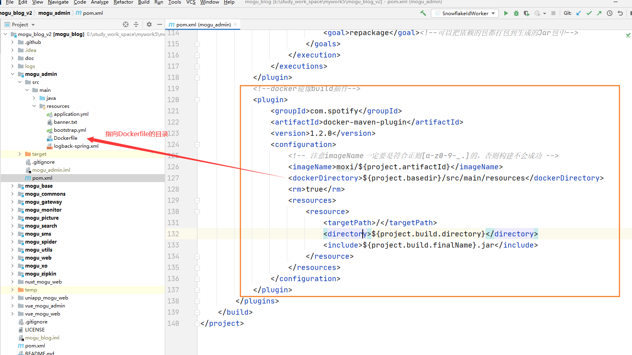Image resolution: width=632 pixels, height=355 pixels.
Task: Expand the vue_mogu_admin folder arrow
Action: tap(12, 305)
